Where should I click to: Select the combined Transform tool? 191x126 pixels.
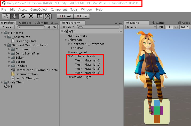coord(47,16)
